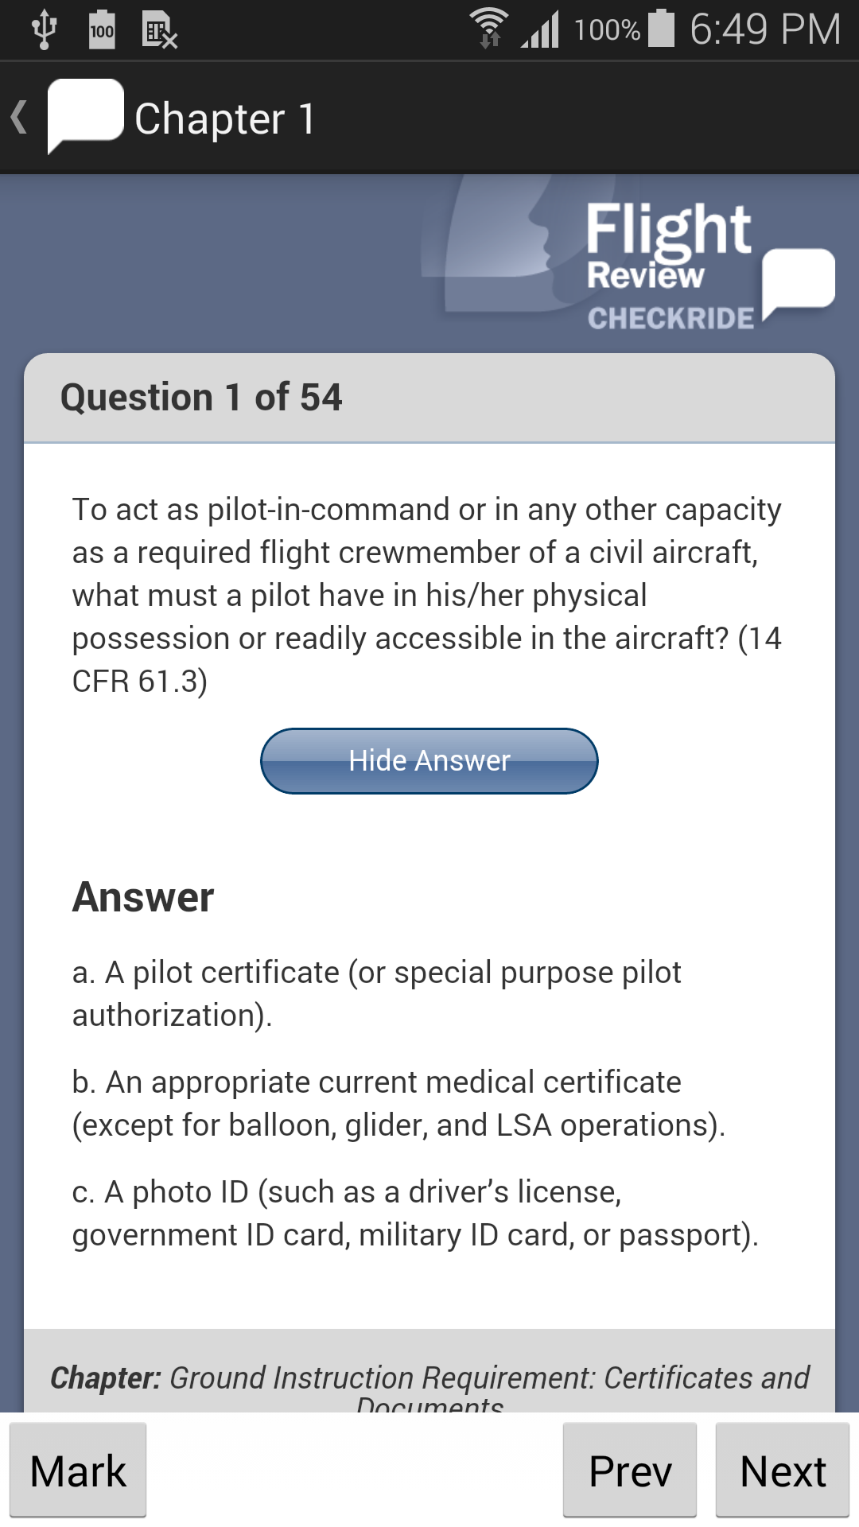Tap the back chevron to leave Chapter 1
This screenshot has width=859, height=1527.
click(x=18, y=117)
